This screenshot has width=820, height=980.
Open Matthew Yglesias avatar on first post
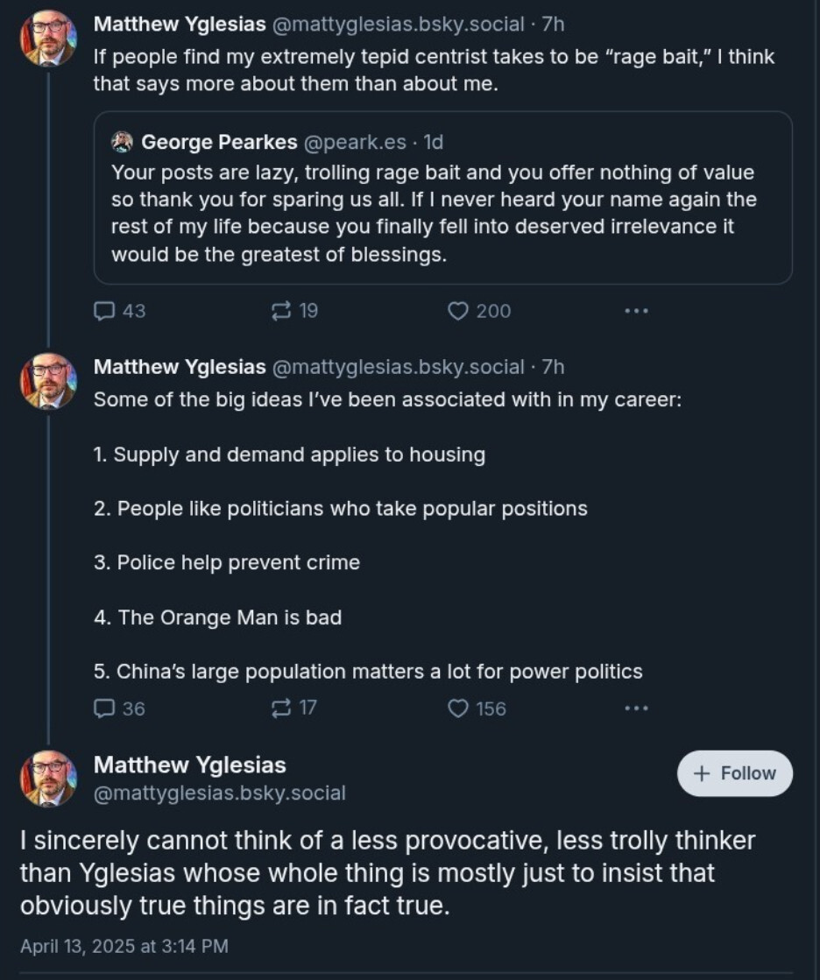pos(49,39)
